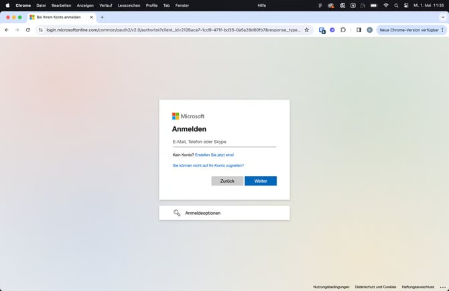Open Datenschutz und Cookies footer link

point(375,287)
